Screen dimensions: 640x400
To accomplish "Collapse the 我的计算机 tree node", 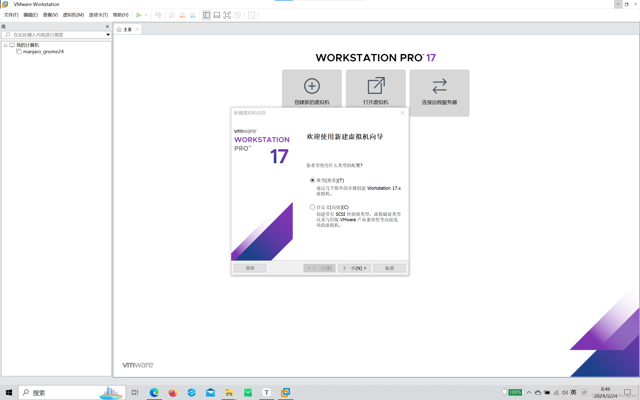I will [x=5, y=45].
